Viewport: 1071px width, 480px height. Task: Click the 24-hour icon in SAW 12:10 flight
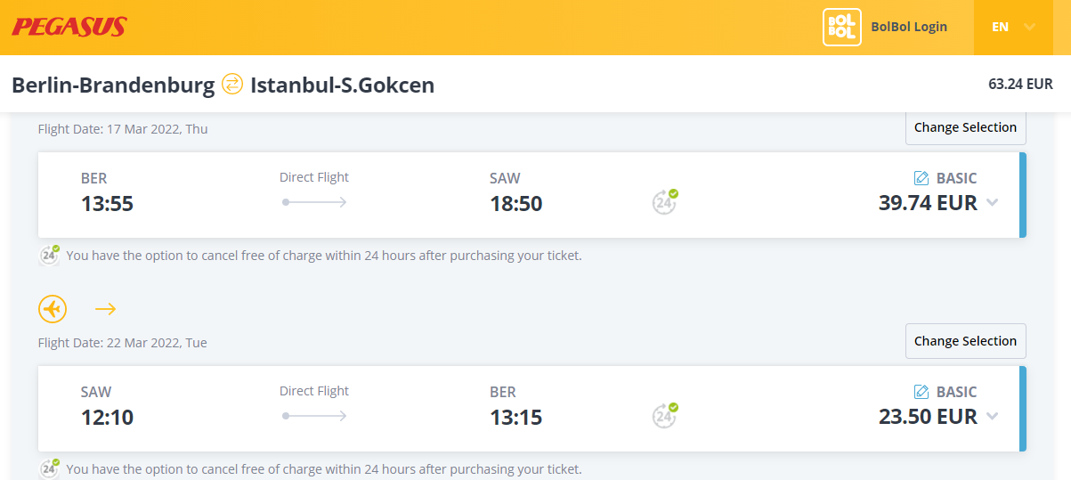664,415
